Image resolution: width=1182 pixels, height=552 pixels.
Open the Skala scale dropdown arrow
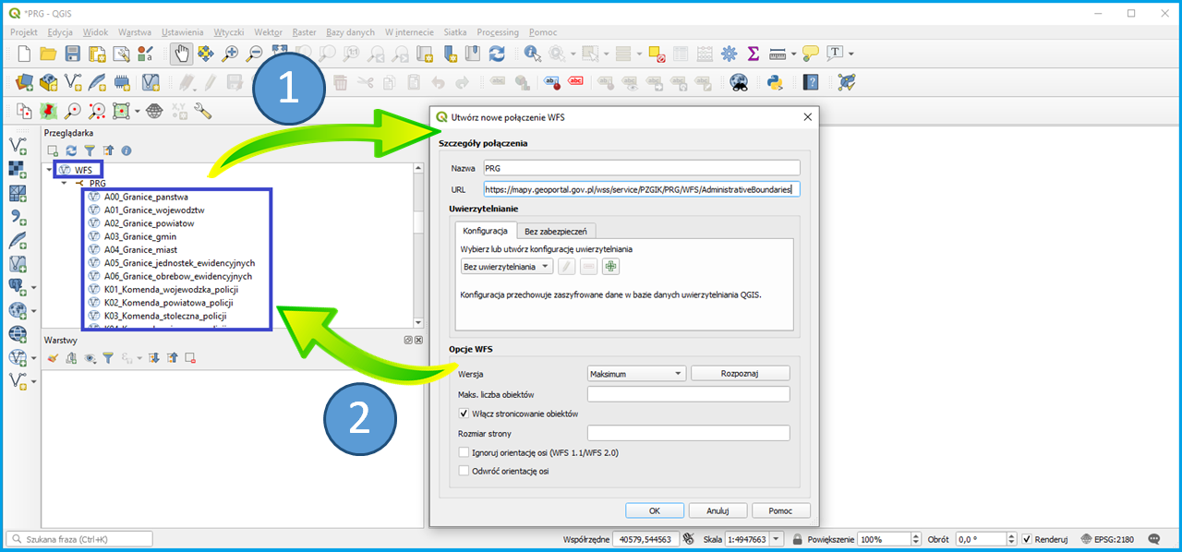(777, 539)
